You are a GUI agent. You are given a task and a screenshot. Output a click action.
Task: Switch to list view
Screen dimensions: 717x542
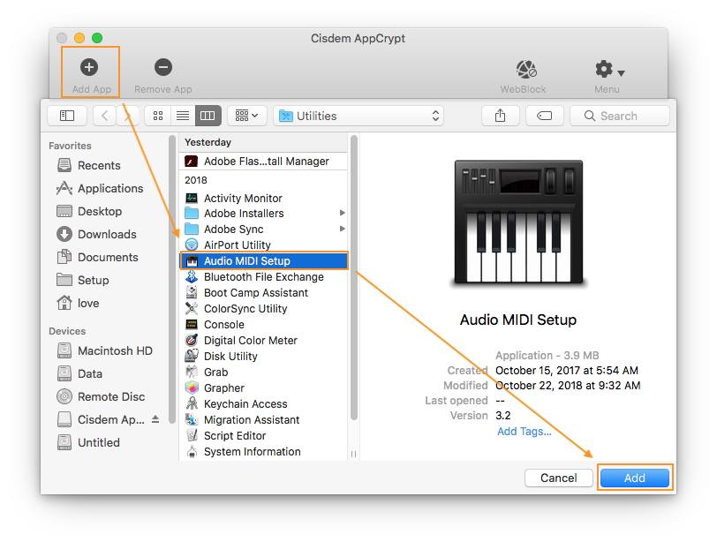click(183, 116)
